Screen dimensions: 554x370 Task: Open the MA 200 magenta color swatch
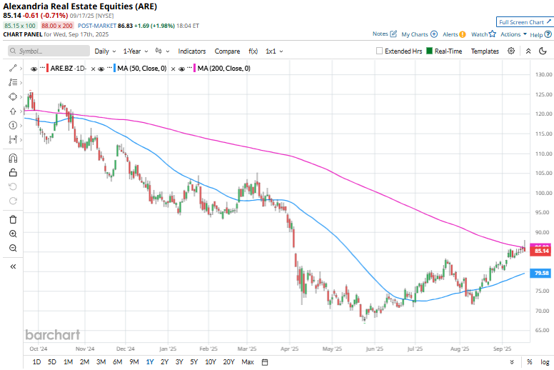pyautogui.click(x=195, y=68)
